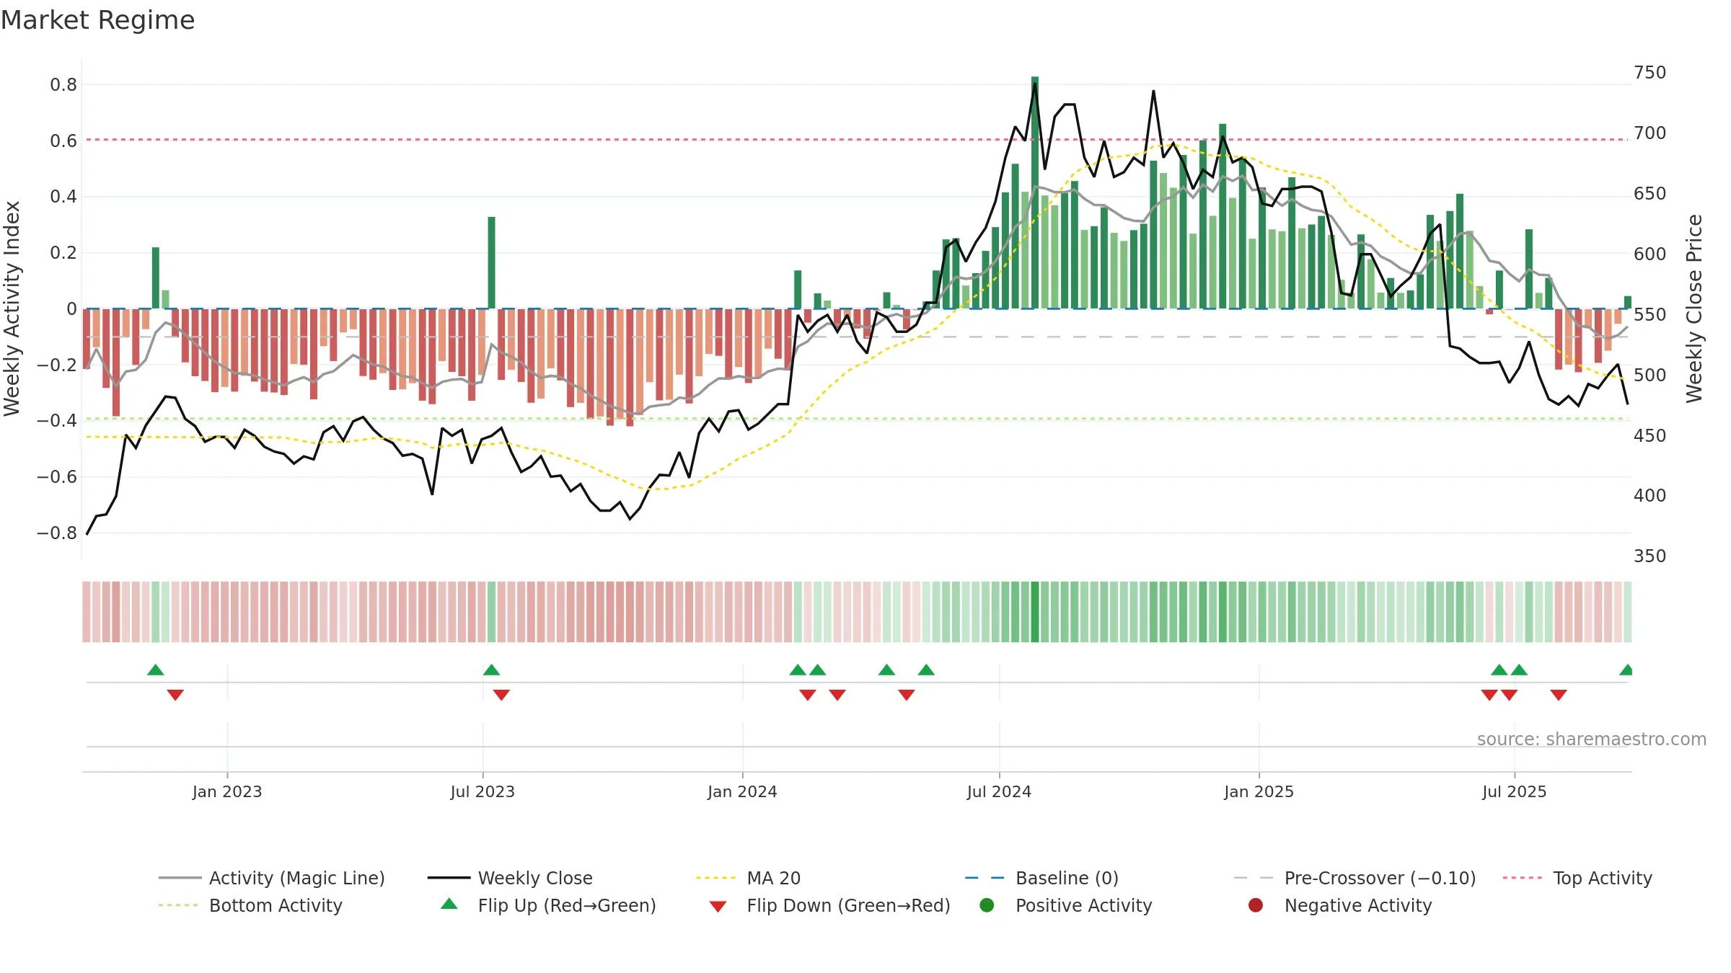Toggle the Baseline (0) legend entry

(x=1041, y=878)
